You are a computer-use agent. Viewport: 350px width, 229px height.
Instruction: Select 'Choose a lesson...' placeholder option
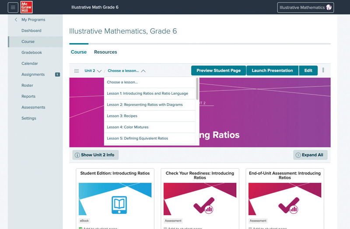click(x=150, y=82)
